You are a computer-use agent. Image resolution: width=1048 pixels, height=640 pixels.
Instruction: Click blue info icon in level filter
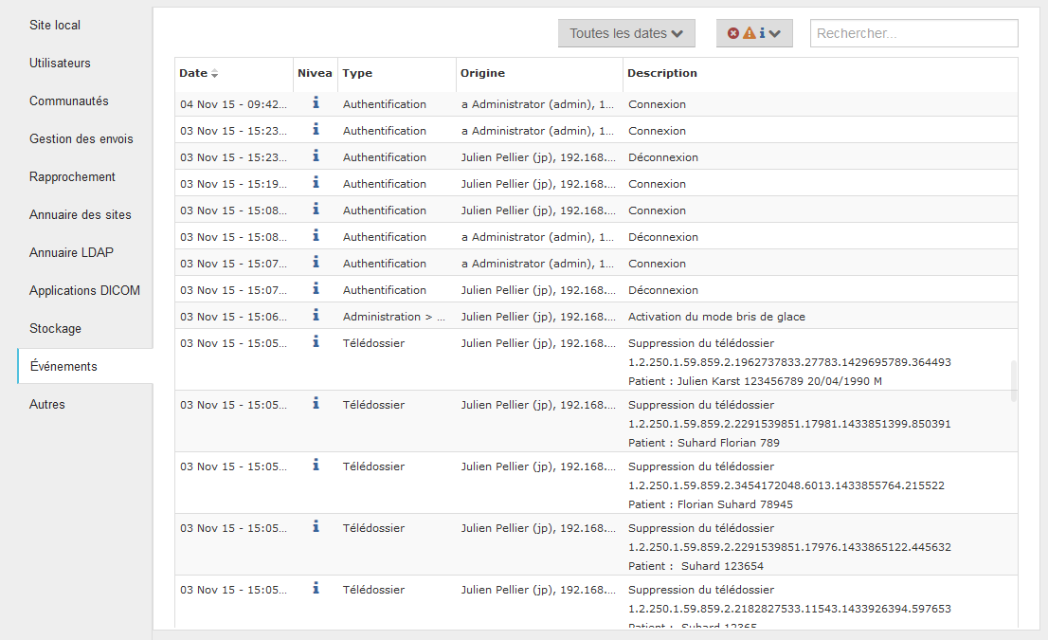(x=762, y=33)
